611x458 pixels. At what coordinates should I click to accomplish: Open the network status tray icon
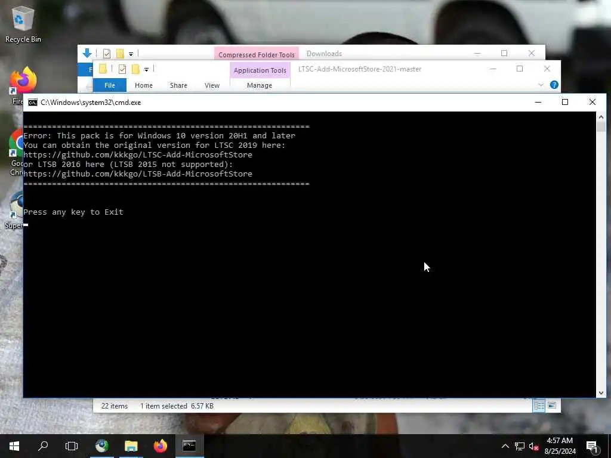point(520,446)
